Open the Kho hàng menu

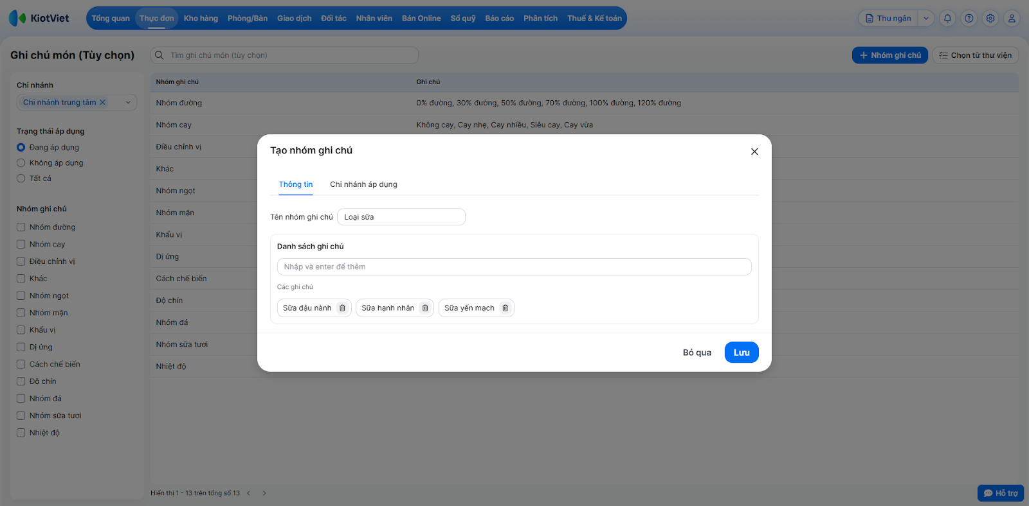201,19
